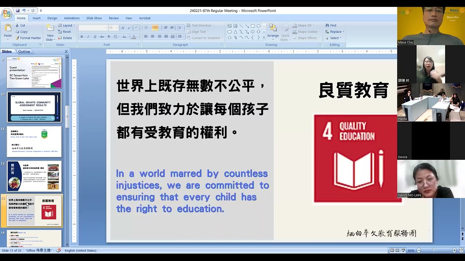Click the Find binoculars button

(x=331, y=25)
